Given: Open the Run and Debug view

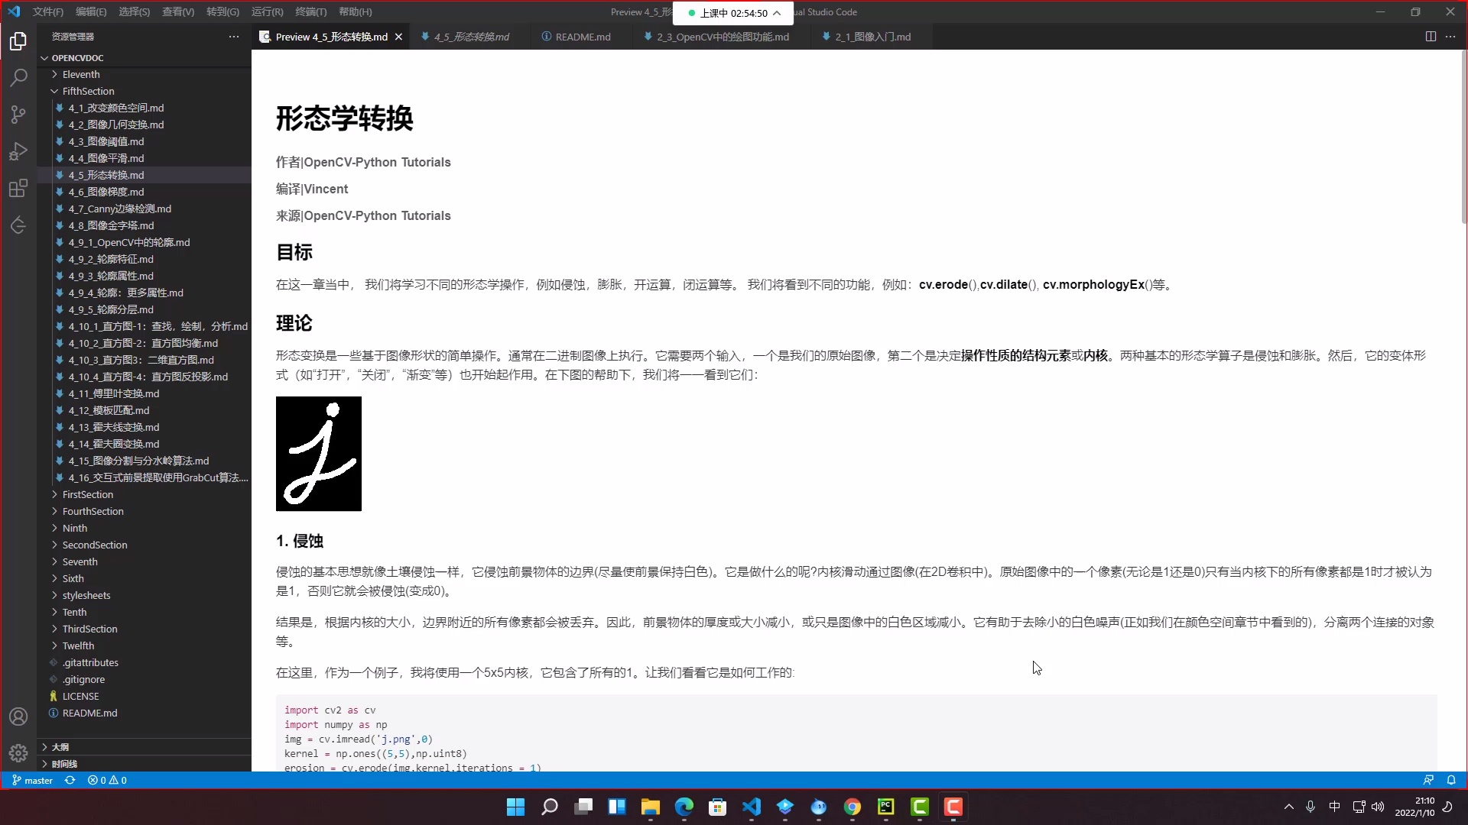Looking at the screenshot, I should [18, 150].
